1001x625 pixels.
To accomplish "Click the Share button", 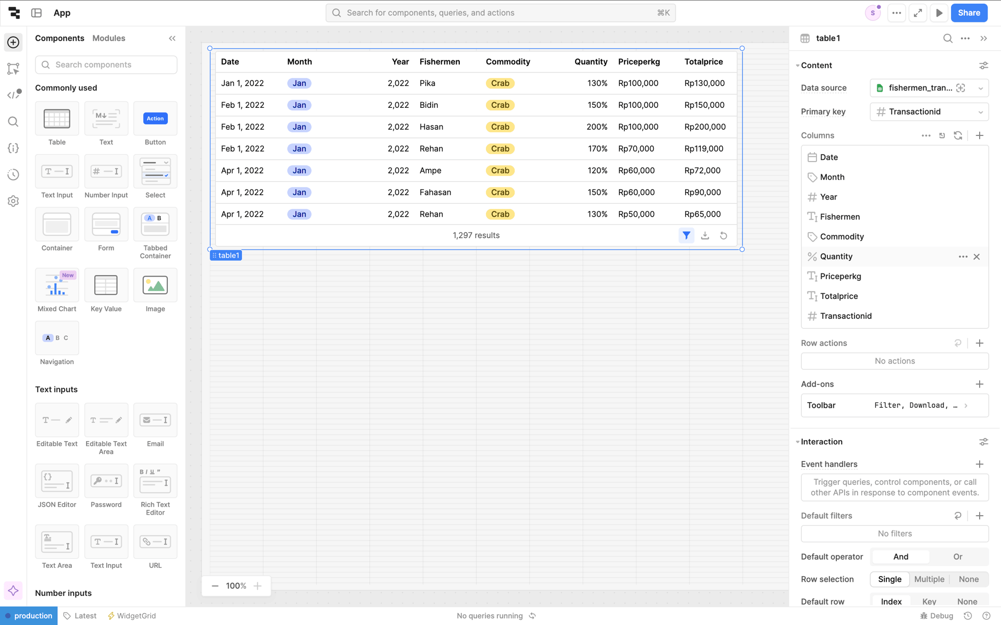I will (969, 12).
